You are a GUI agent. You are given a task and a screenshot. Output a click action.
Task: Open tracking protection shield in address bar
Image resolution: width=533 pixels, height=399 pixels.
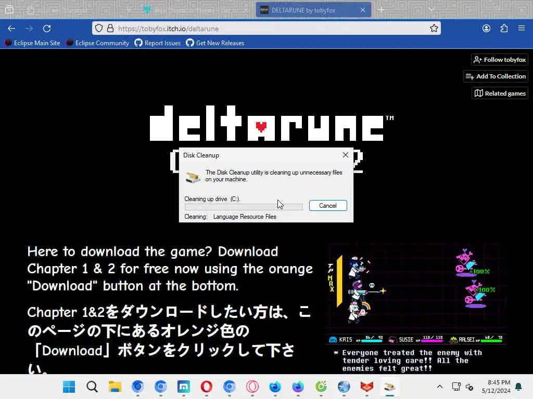(x=98, y=29)
